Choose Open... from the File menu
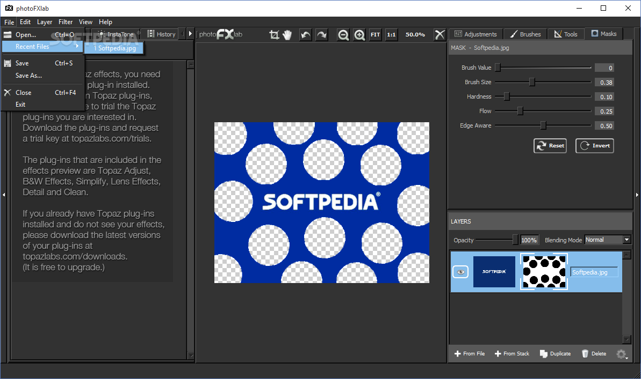 42,35
